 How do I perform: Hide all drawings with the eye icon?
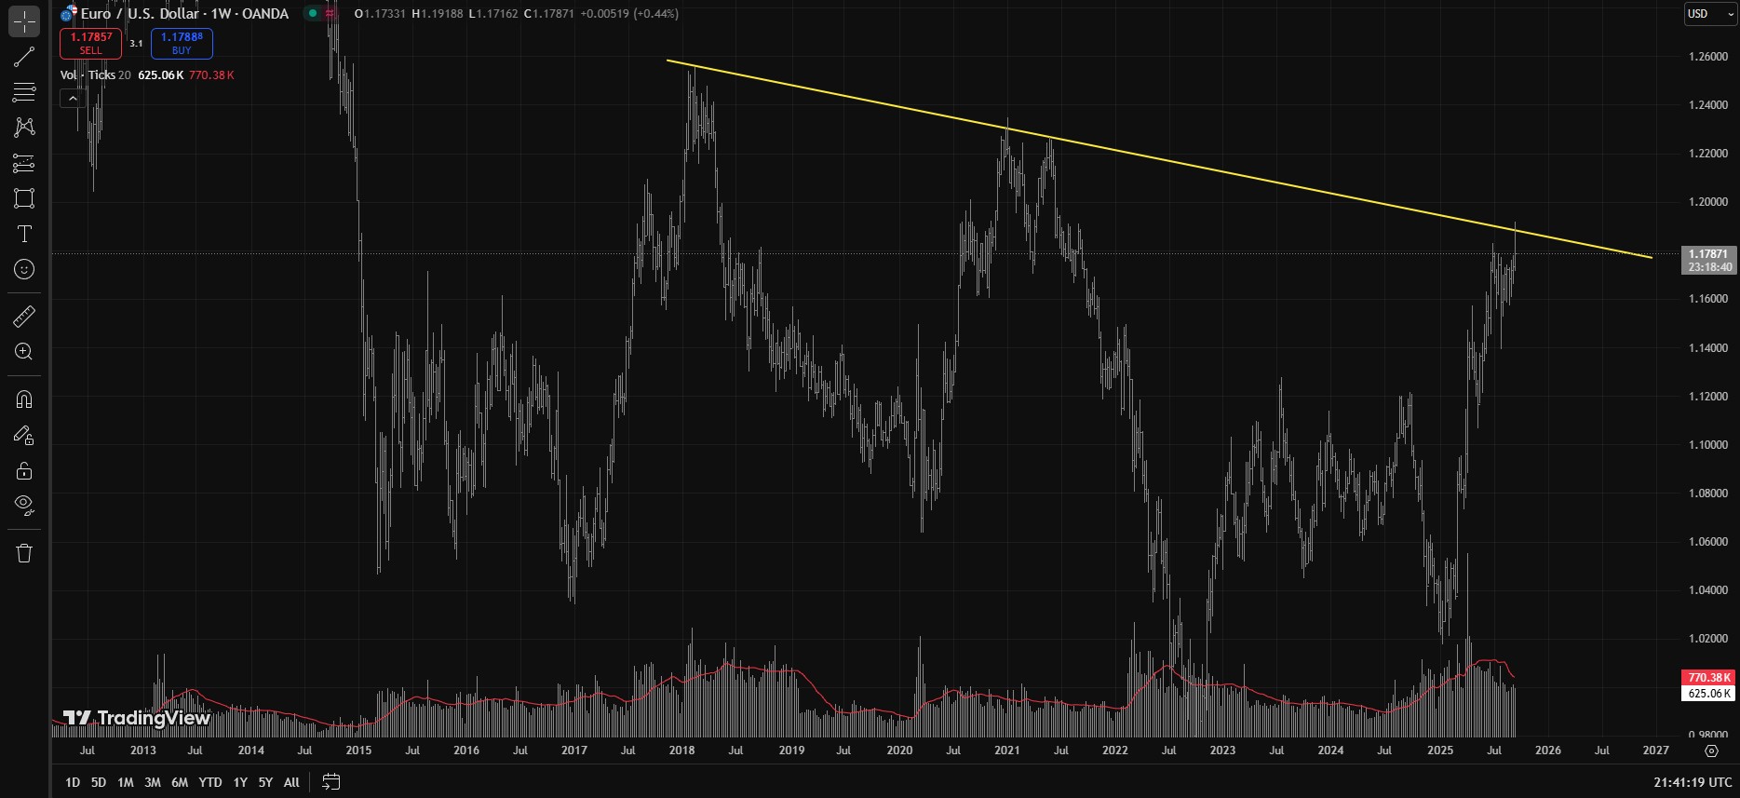[24, 506]
